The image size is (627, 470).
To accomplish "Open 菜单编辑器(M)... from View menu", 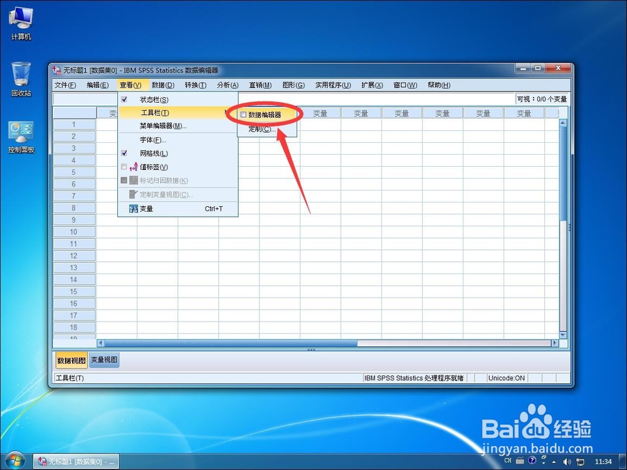I will 178,126.
